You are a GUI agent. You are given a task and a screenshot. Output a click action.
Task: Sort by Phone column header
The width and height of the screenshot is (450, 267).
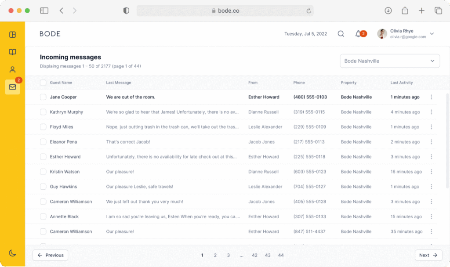click(x=299, y=83)
